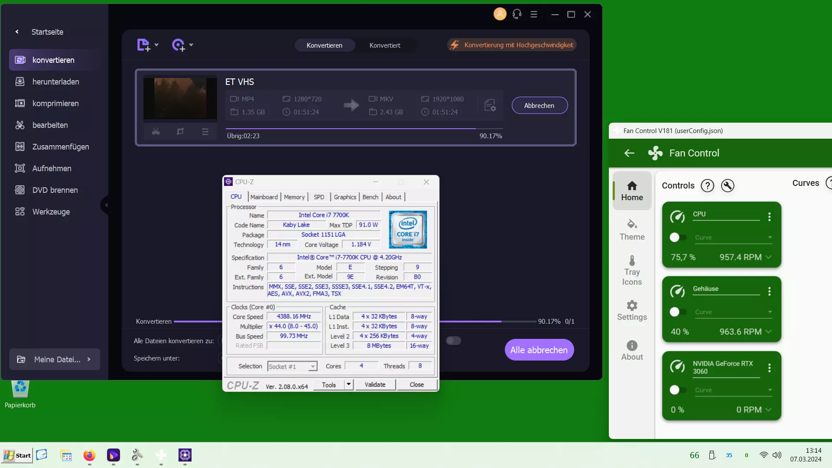
Task: Open the NVIDIA GeForce RTX 3060 card menu
Action: click(x=769, y=367)
